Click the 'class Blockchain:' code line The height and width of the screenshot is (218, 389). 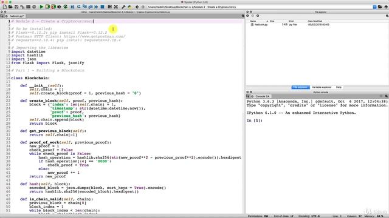30,78
